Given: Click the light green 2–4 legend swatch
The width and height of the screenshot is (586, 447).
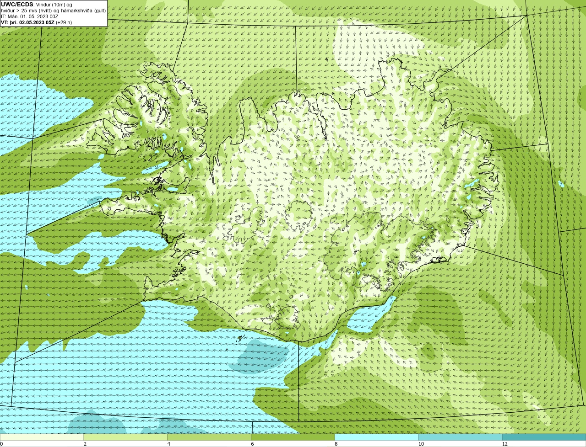Looking at the screenshot, I should (125, 437).
